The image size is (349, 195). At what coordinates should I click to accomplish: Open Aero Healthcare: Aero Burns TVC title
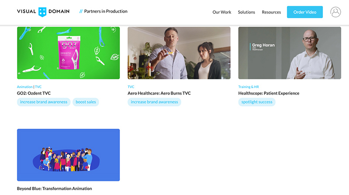click(159, 93)
